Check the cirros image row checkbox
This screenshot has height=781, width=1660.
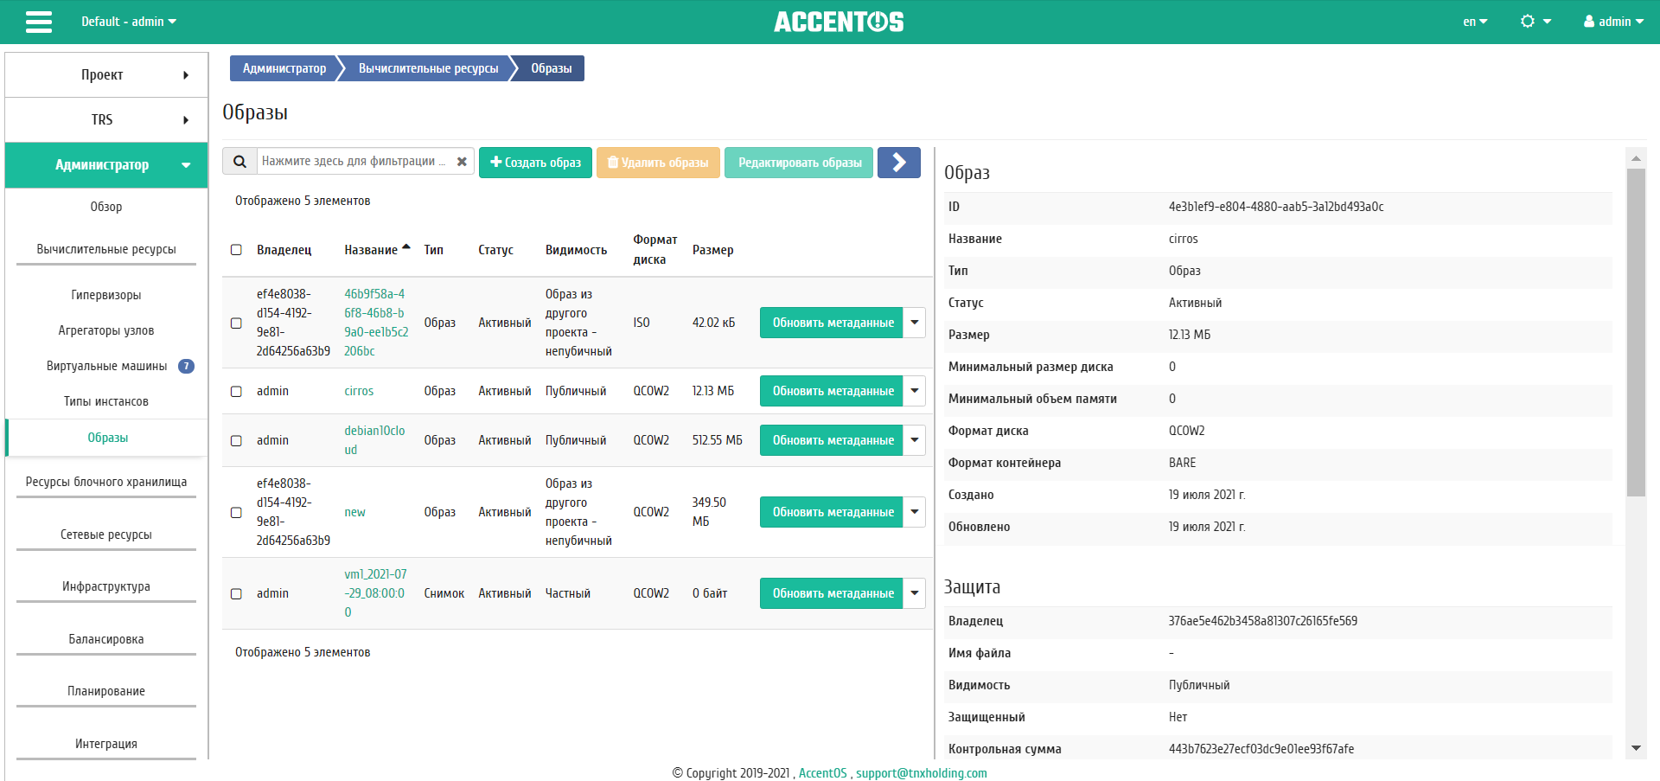[x=236, y=391]
